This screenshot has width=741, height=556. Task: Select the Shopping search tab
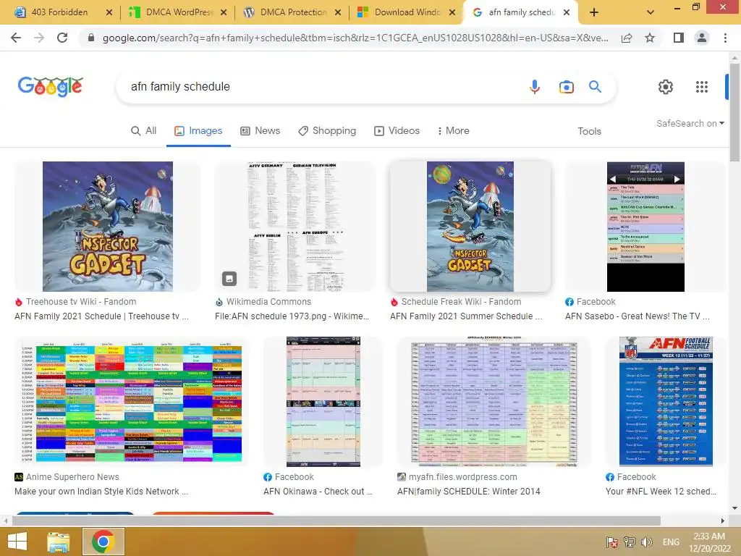[x=327, y=130]
